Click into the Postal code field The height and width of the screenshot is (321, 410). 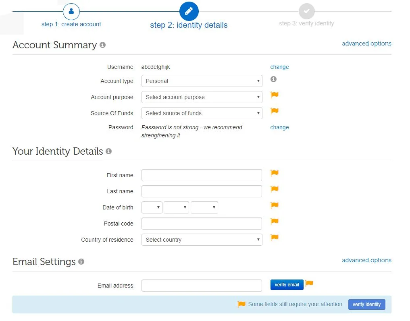[x=202, y=224]
